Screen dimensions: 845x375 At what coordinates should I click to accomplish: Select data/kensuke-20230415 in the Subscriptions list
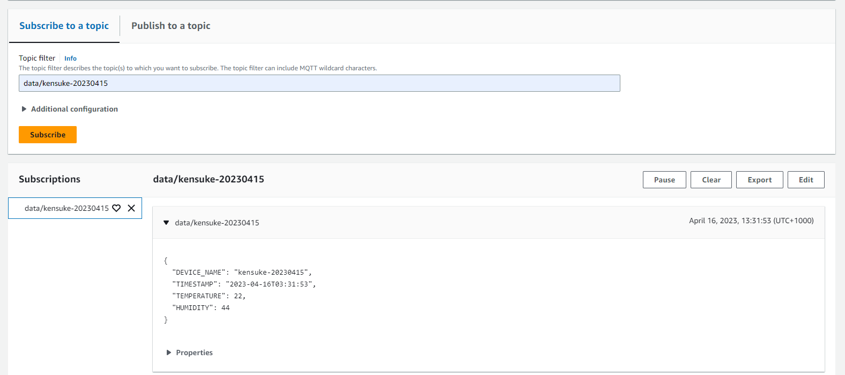pyautogui.click(x=66, y=208)
